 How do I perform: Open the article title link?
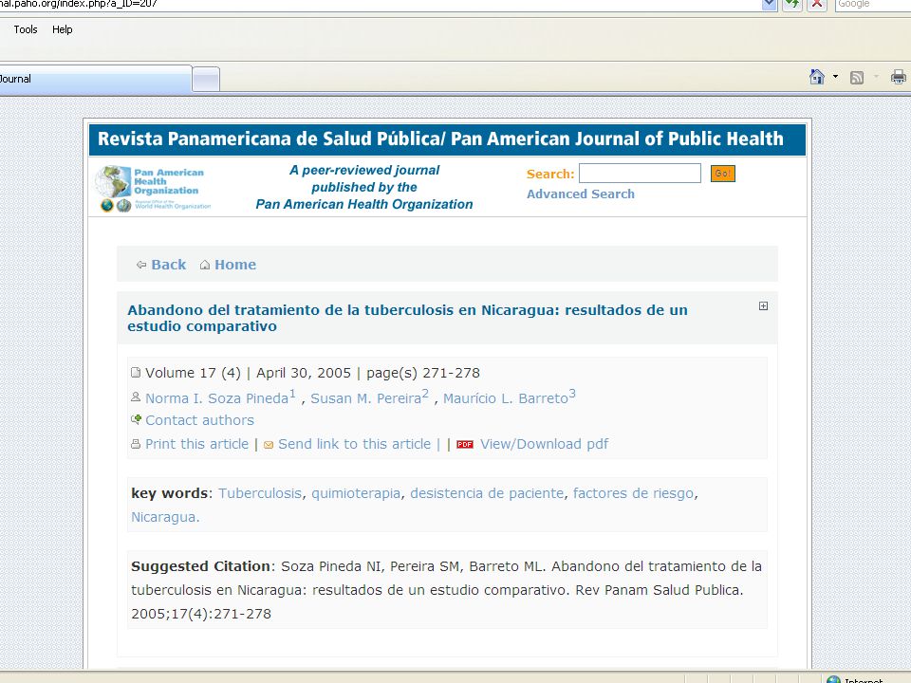[x=407, y=319]
